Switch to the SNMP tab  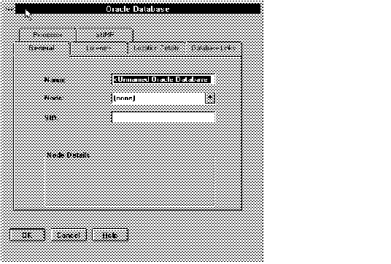point(105,35)
